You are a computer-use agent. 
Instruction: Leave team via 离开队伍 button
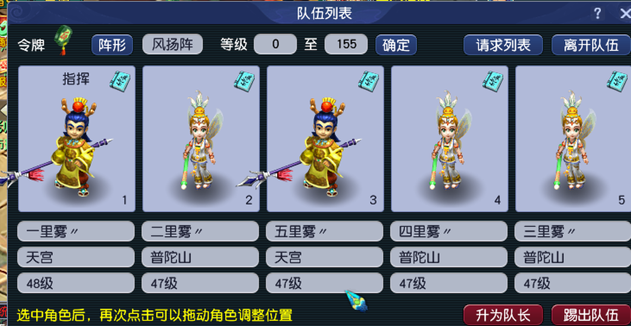point(591,45)
